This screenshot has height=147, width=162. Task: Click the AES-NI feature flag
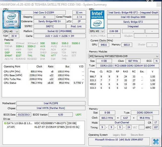click(x=9, y=59)
